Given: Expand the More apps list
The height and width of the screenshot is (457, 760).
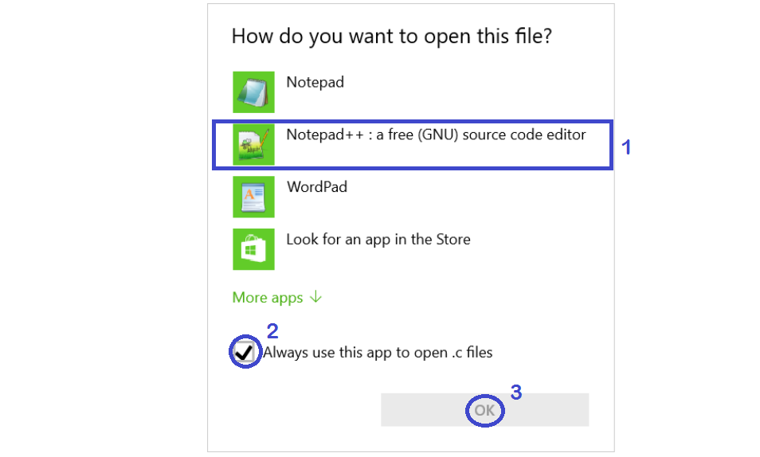Looking at the screenshot, I should 276,297.
